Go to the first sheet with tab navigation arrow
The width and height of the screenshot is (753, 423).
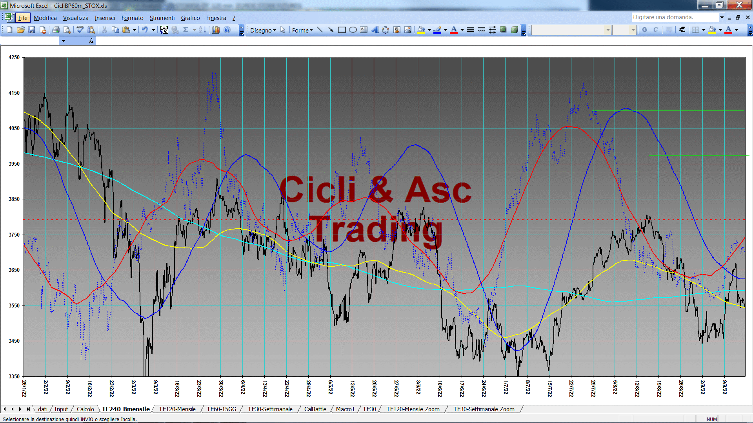tap(4, 409)
